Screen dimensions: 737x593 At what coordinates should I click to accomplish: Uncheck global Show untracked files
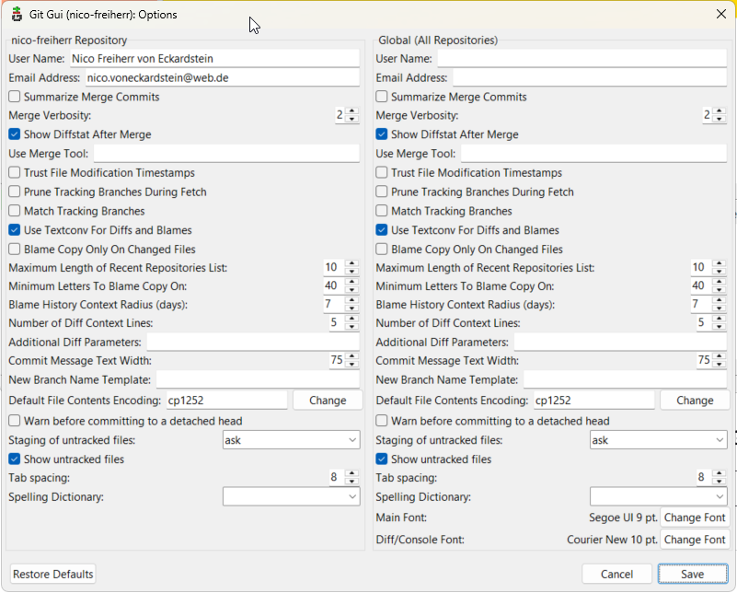(x=382, y=459)
